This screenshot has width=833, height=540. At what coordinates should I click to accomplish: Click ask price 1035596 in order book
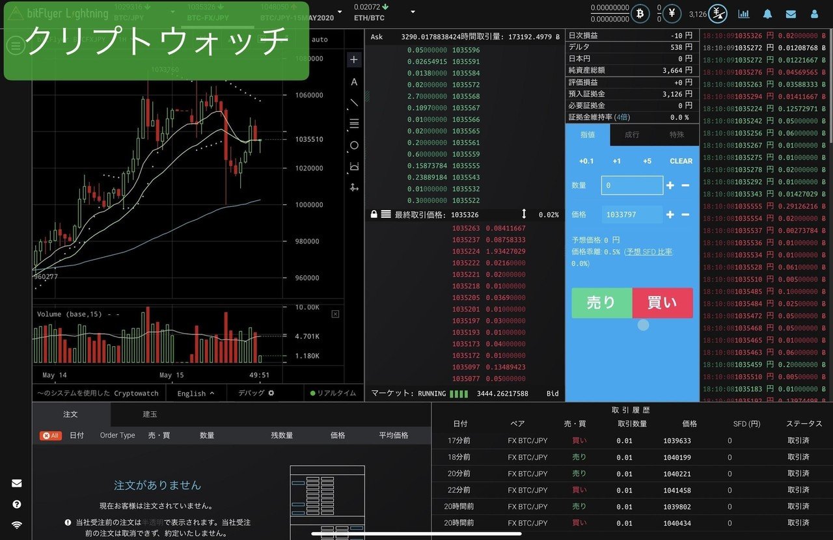466,50
